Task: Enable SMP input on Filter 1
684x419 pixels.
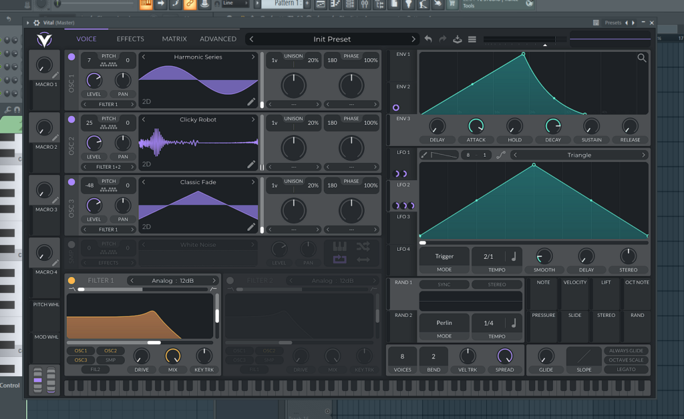Action: 110,360
